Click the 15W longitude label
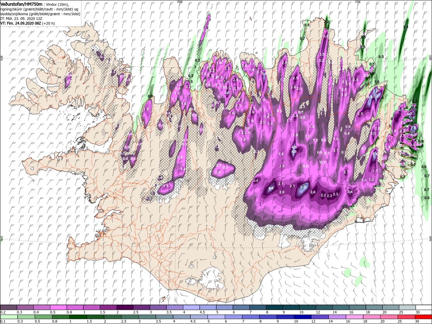The height and width of the screenshot is (324, 432). click(x=357, y=1)
